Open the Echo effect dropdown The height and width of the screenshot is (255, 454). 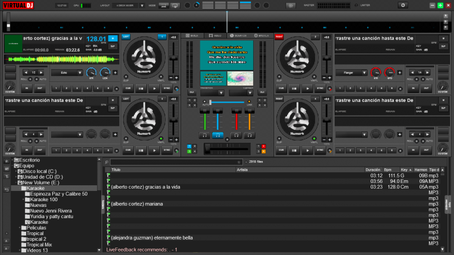click(66, 73)
